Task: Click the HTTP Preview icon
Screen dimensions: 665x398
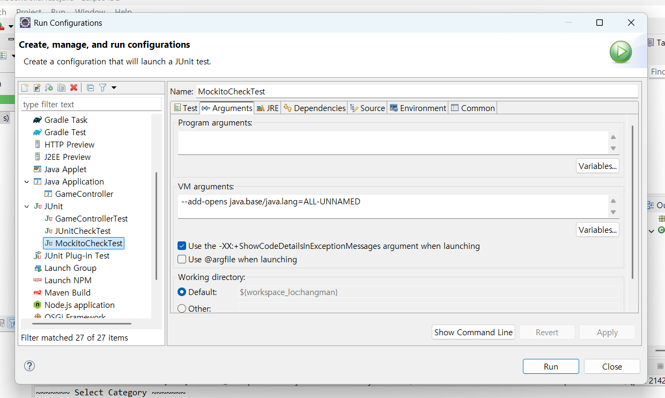Action: [37, 144]
